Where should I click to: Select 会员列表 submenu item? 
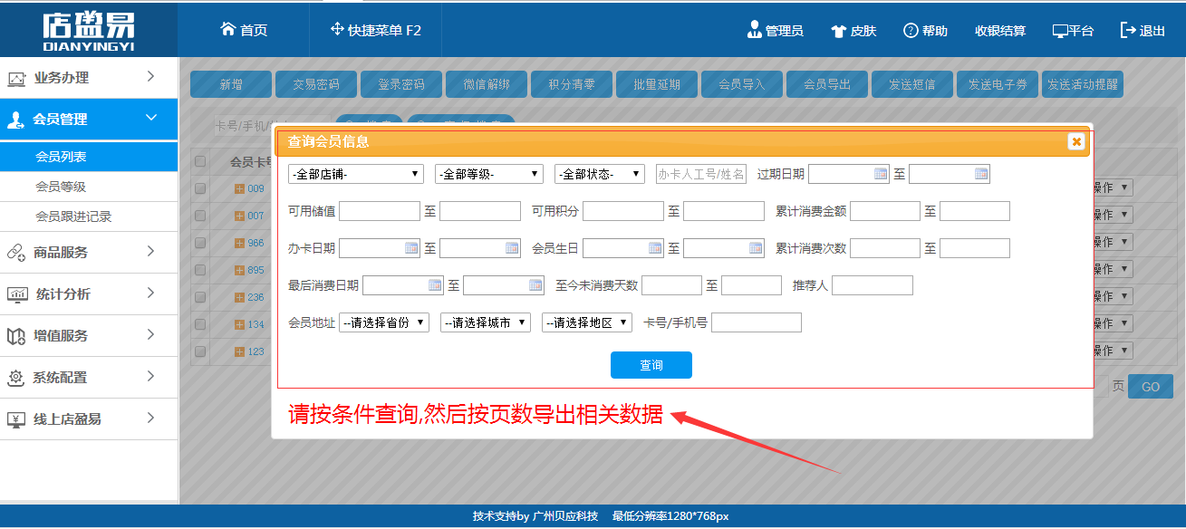coord(89,157)
